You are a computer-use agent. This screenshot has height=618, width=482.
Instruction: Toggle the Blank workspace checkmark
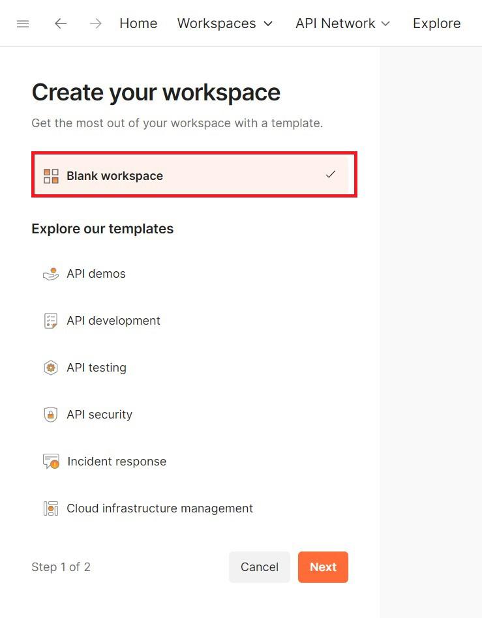tap(331, 175)
